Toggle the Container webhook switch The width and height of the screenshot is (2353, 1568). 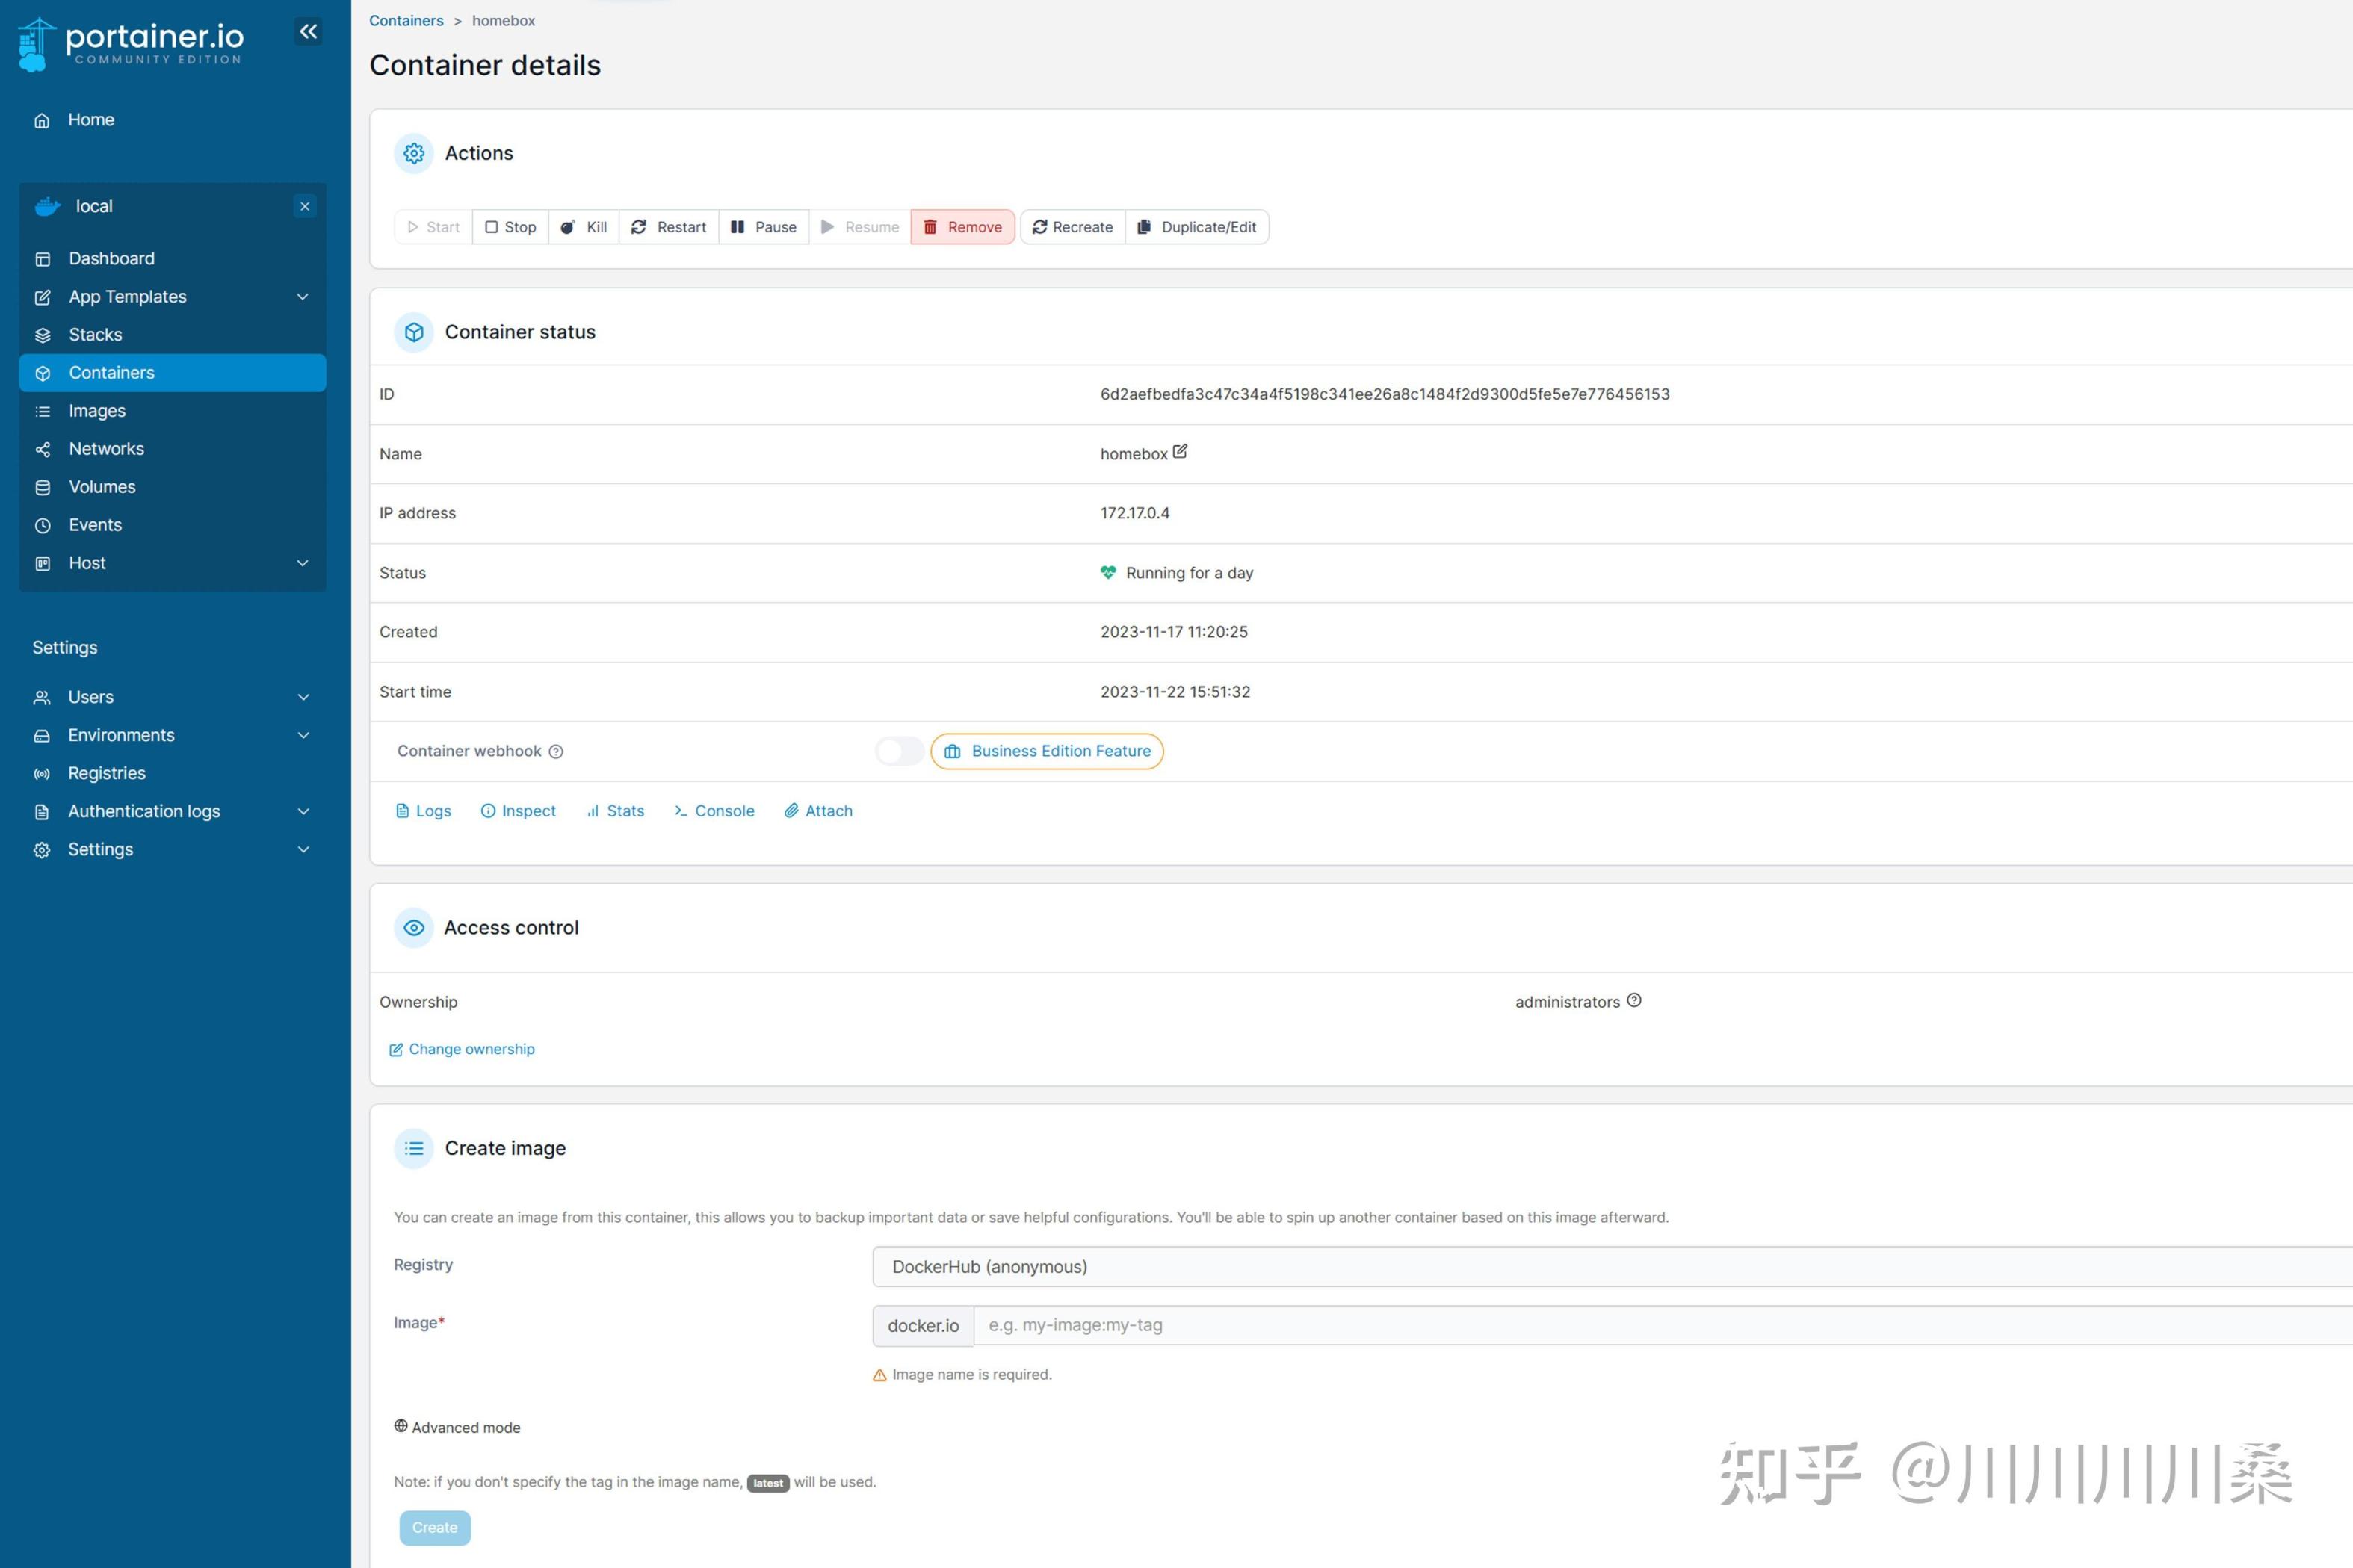898,751
